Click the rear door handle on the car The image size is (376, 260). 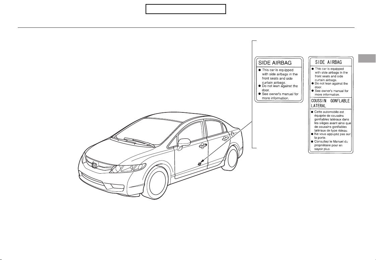coord(225,138)
